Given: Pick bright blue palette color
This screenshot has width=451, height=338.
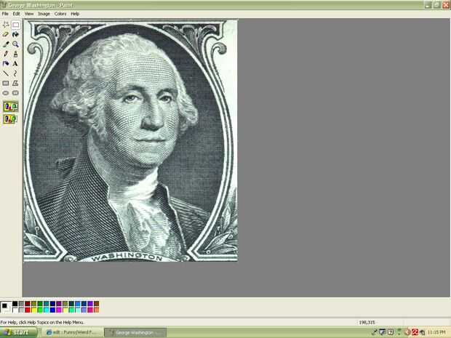Looking at the screenshot, I should tap(52, 310).
